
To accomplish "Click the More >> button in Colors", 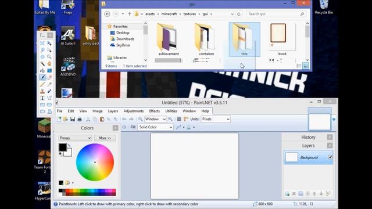I will [x=105, y=138].
